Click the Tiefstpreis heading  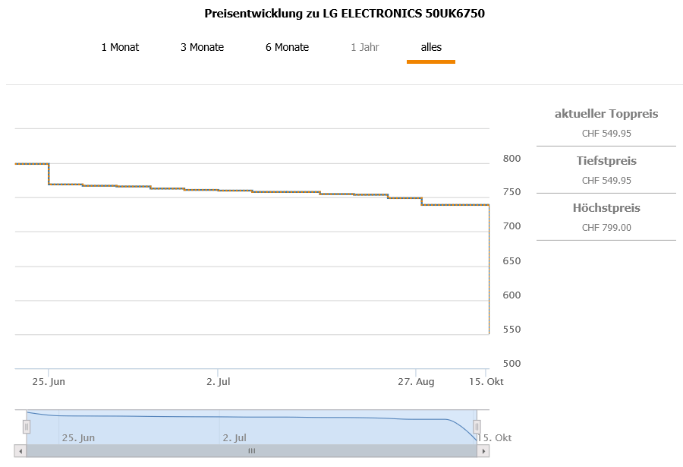pyautogui.click(x=606, y=161)
